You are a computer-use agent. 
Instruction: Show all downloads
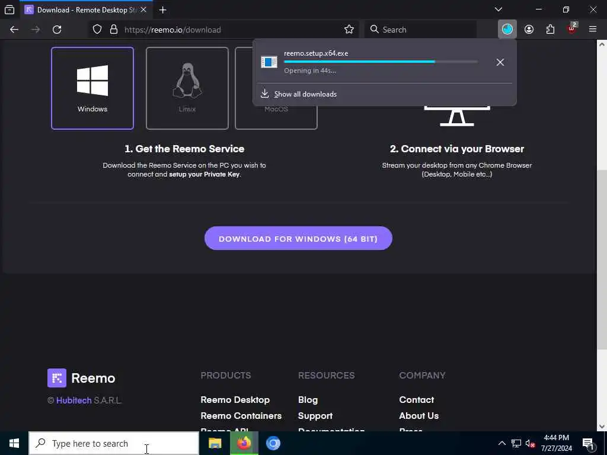tap(305, 94)
